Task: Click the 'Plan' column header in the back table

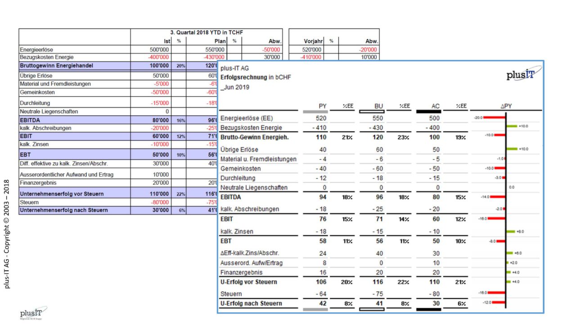Action: point(220,41)
